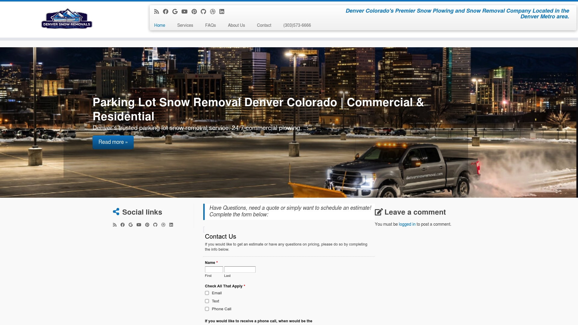Viewport: 578px width, 325px height.
Task: Follow the logged in link
Action: [x=407, y=224]
